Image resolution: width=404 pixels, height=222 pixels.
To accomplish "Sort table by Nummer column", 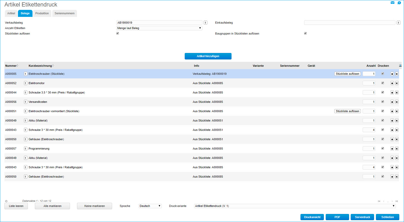I will pos(11,66).
